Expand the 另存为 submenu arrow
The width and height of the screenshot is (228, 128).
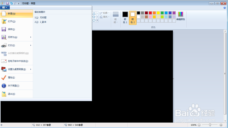[31, 37]
